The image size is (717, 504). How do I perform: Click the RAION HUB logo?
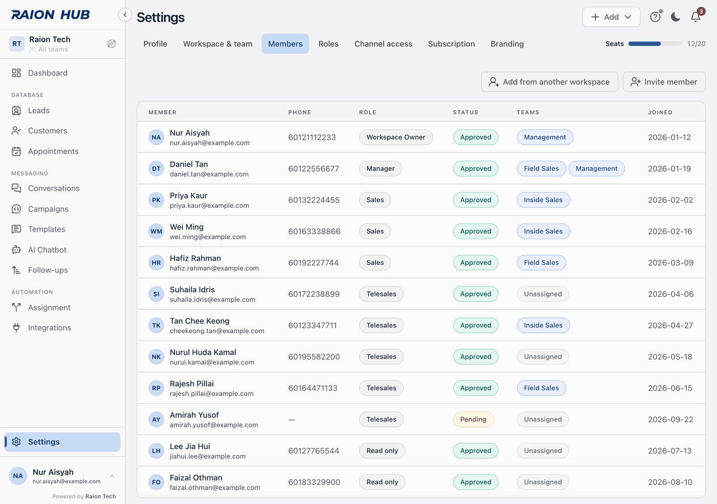click(x=51, y=15)
